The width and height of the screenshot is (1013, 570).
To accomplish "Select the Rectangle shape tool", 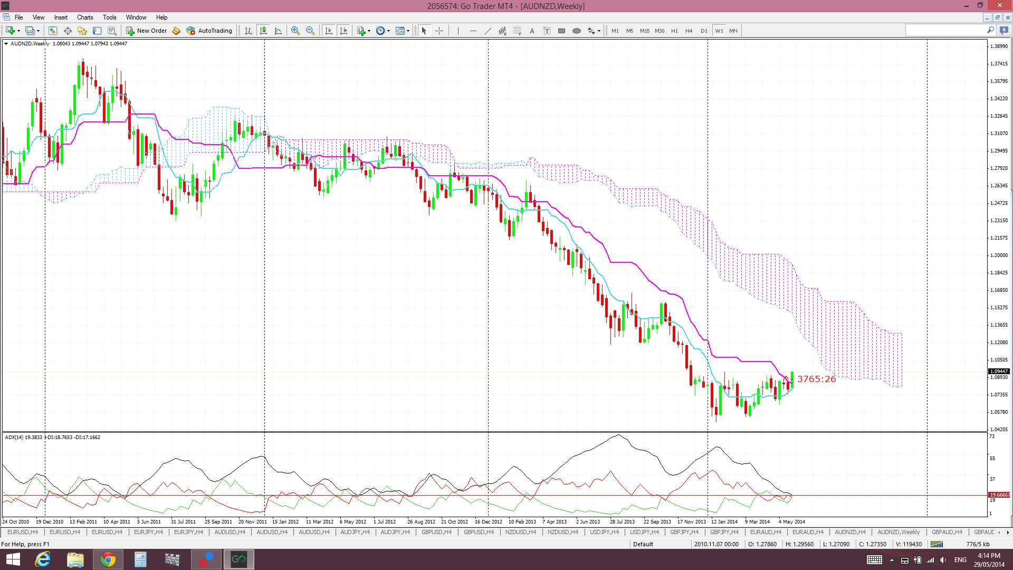I will (x=561, y=31).
